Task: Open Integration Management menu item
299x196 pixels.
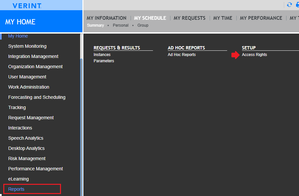Action: 33,56
